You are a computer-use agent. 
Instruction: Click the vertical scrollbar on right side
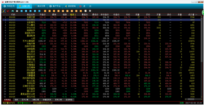tap(202, 57)
